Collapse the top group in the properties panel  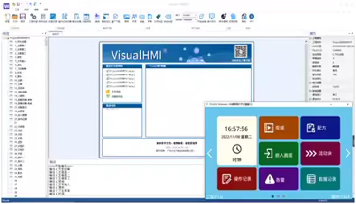[x=310, y=38]
